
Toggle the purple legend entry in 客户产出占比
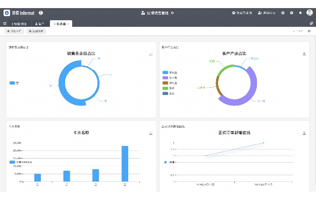pos(170,78)
